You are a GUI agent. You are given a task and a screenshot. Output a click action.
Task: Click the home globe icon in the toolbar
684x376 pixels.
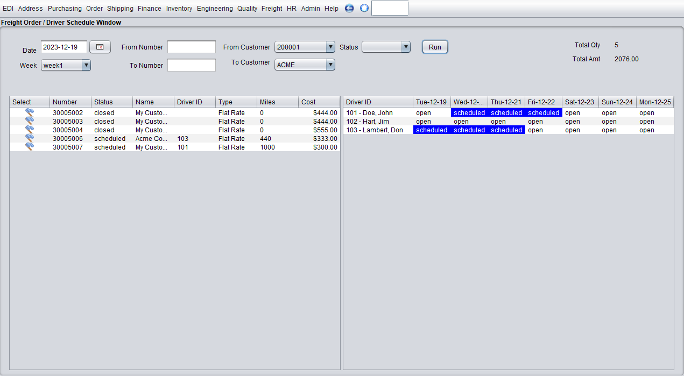(x=364, y=8)
